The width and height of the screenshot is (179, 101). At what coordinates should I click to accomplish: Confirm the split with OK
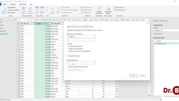[x=133, y=75]
